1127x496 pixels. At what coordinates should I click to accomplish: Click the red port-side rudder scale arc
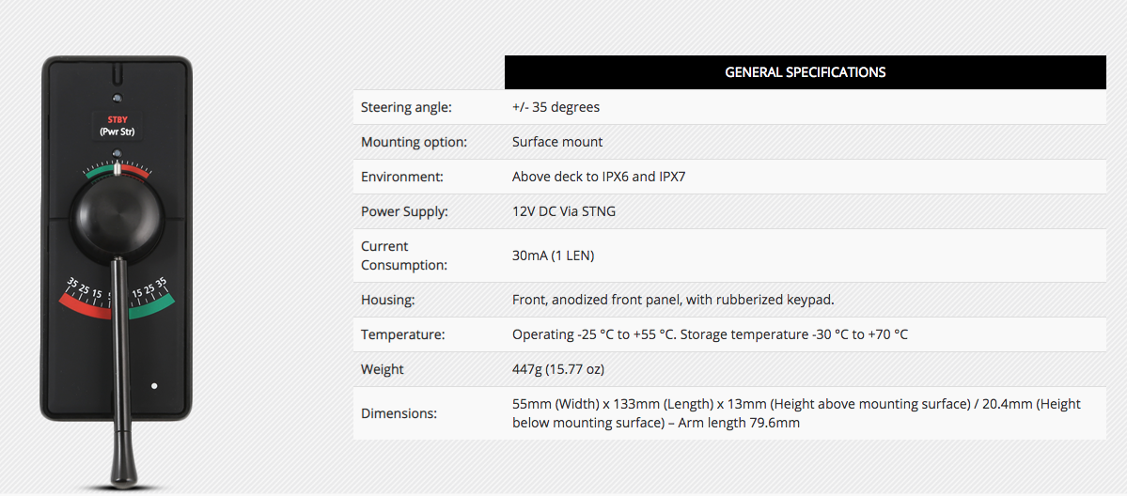pyautogui.click(x=84, y=304)
